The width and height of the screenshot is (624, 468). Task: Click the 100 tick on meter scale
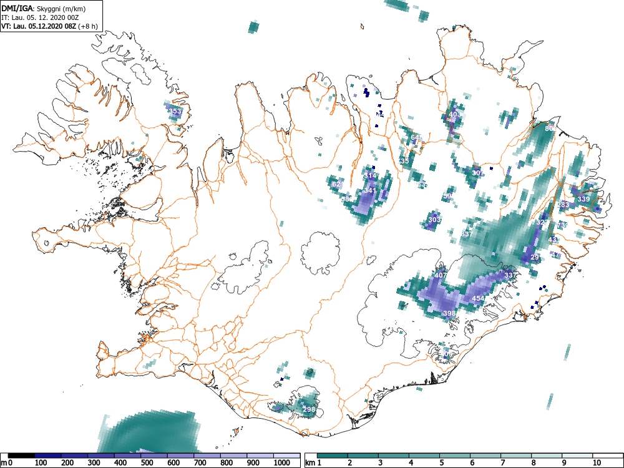[41, 463]
